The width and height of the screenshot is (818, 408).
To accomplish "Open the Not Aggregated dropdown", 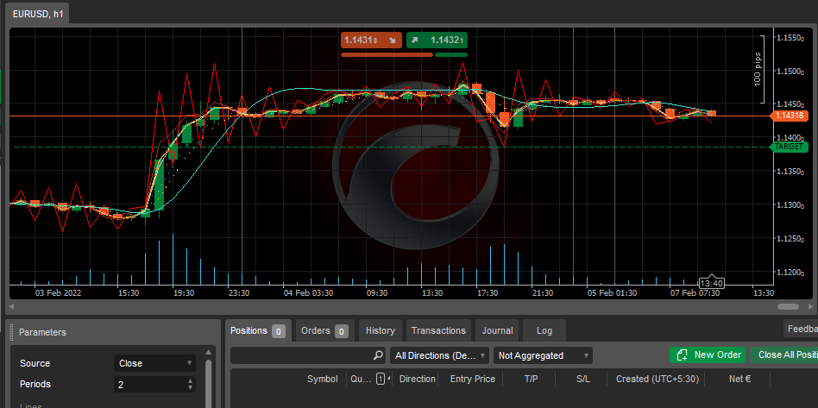I will [543, 355].
